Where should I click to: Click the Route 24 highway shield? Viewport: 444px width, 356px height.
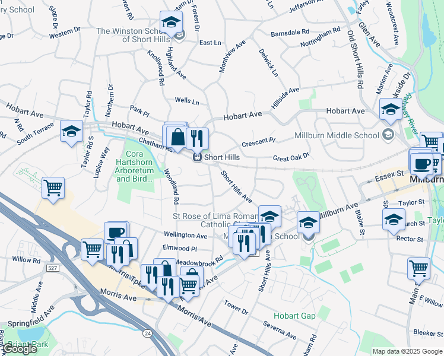point(147,333)
